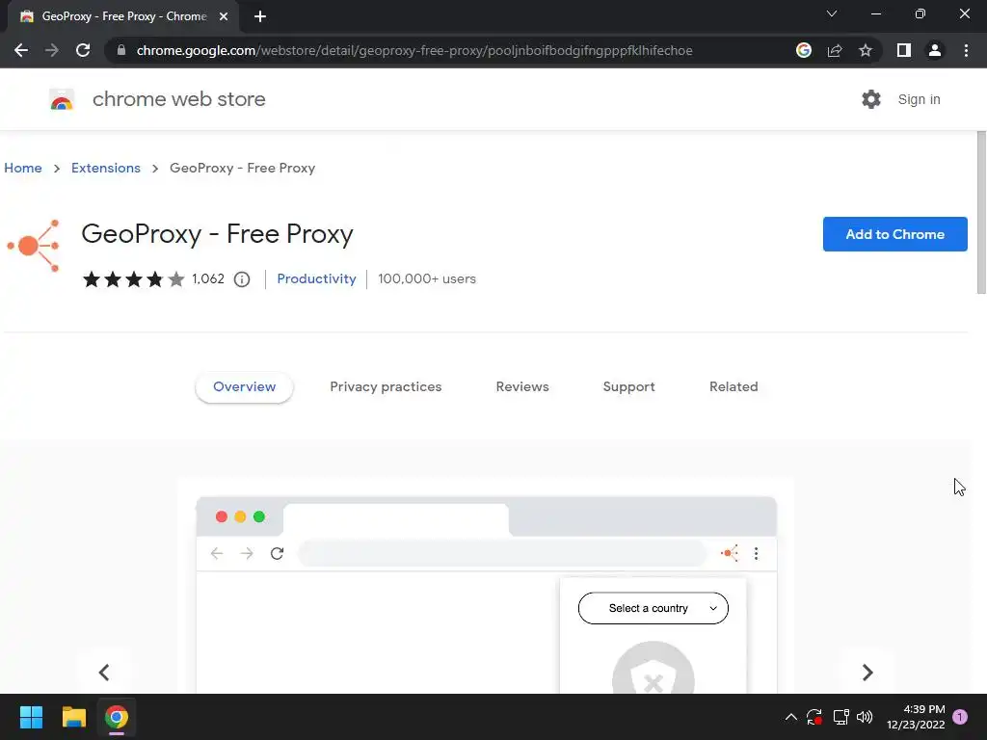The image size is (987, 740).
Task: Click the GeoProxy - Free Proxy breadcrumb text
Action: 242,168
